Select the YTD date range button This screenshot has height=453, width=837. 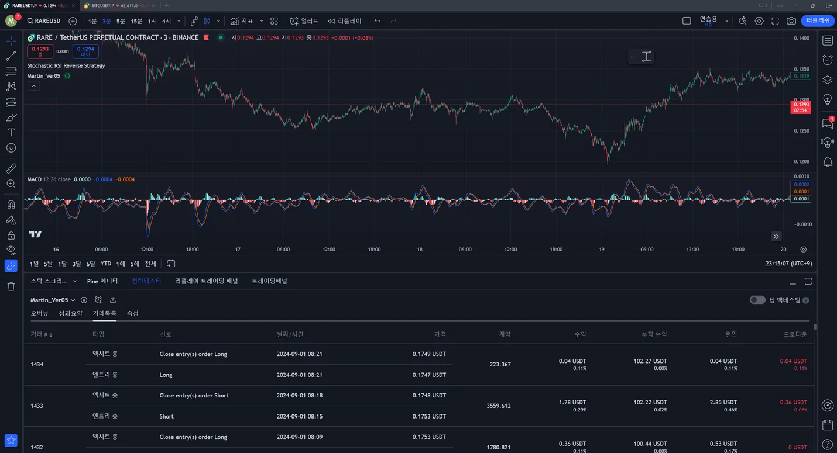click(x=106, y=264)
